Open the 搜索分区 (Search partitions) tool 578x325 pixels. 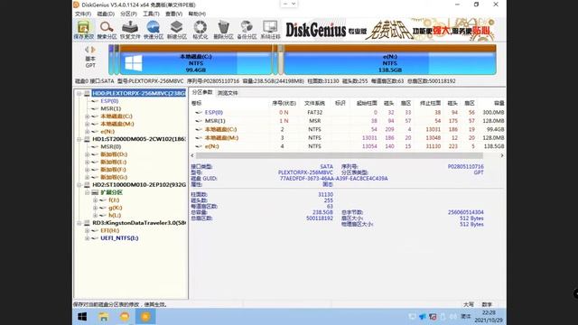click(107, 30)
